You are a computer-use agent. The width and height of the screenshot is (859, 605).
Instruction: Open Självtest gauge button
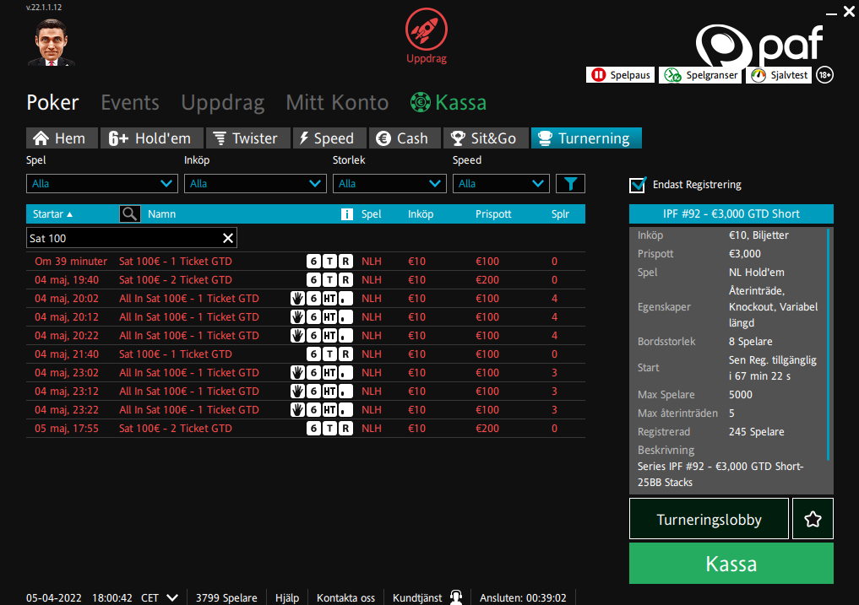point(779,75)
